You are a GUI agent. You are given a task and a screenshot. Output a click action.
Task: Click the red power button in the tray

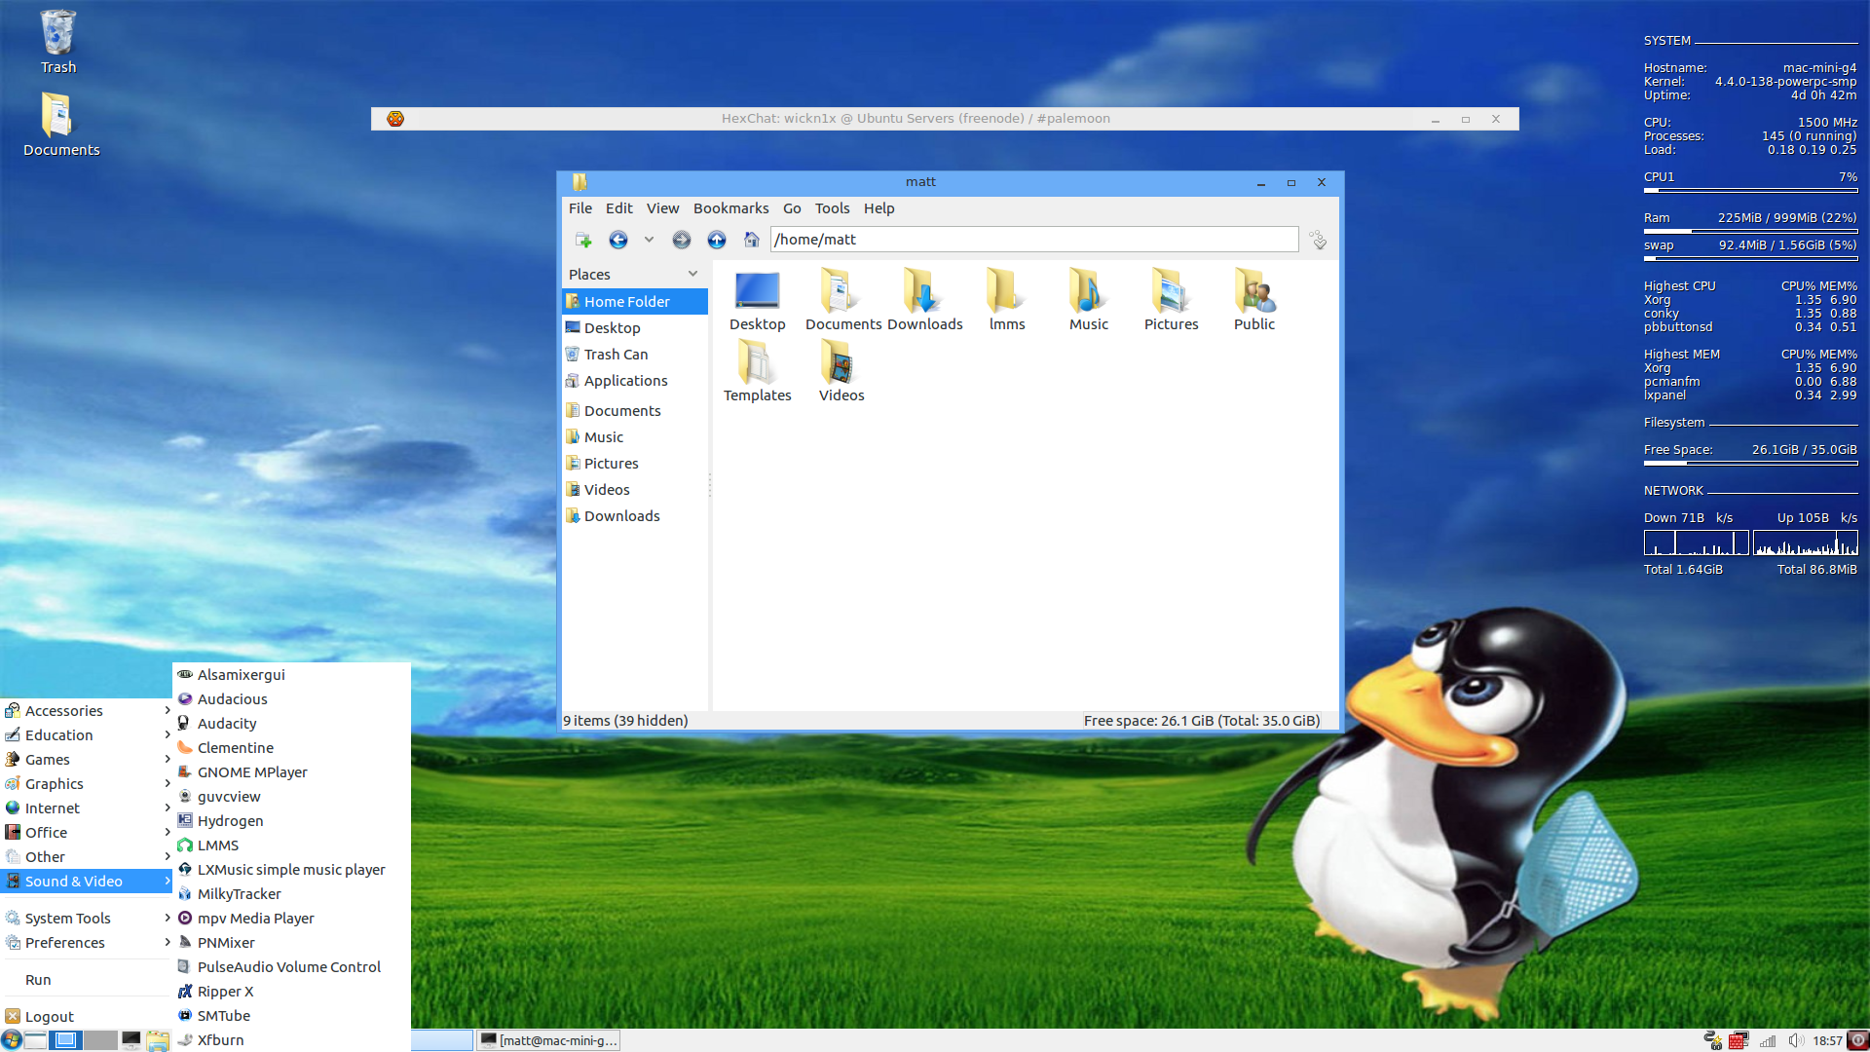(x=1858, y=1040)
